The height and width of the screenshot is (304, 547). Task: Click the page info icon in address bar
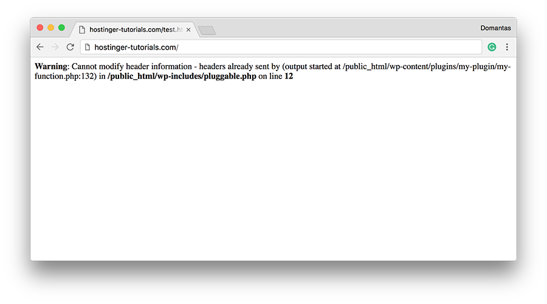click(x=88, y=47)
